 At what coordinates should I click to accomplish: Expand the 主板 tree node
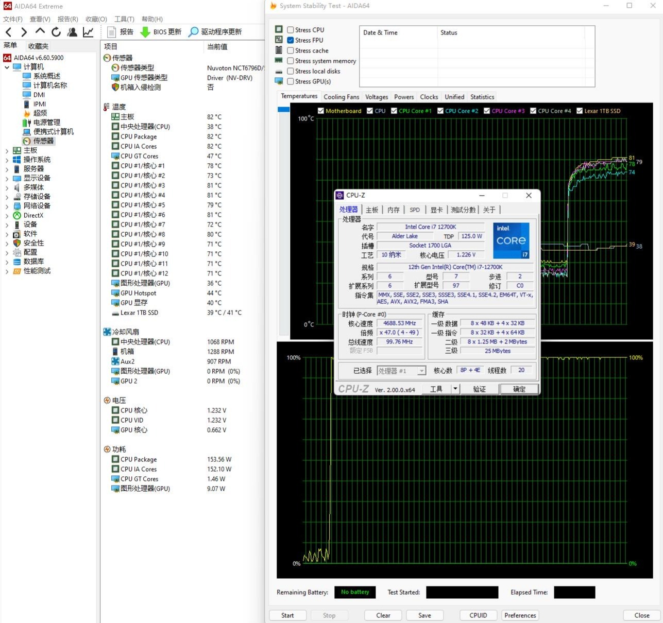[7, 150]
